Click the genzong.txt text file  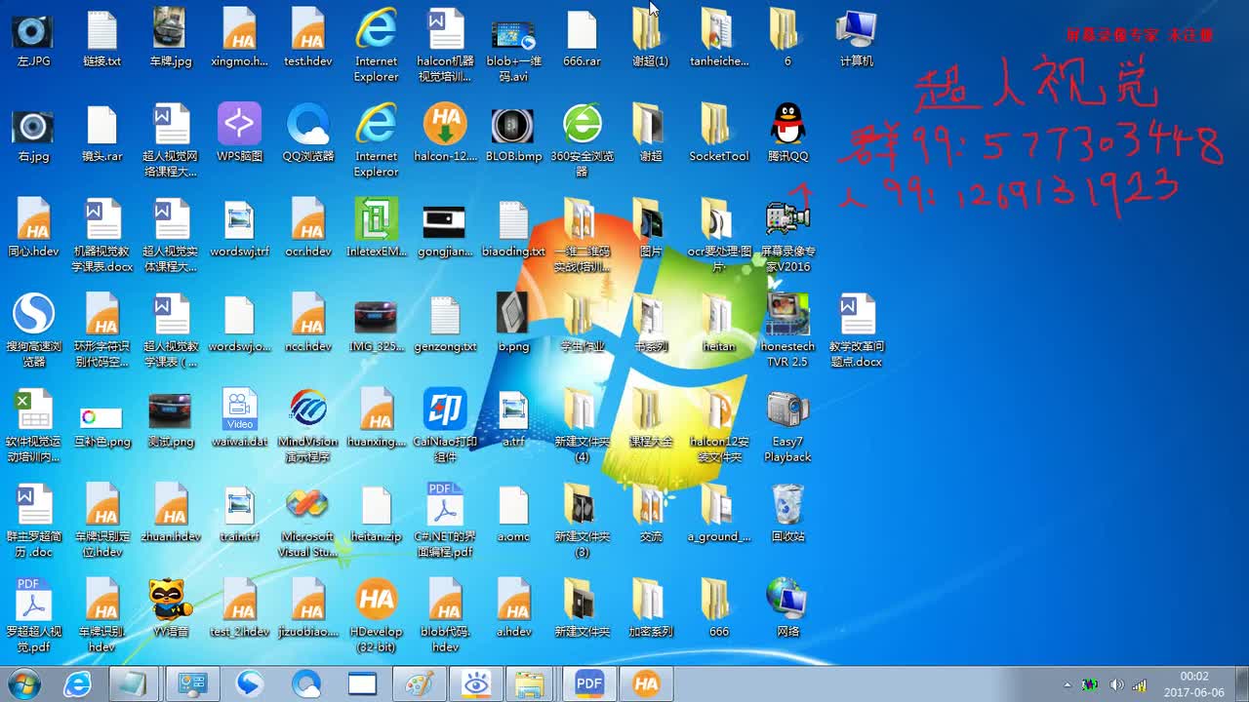click(445, 323)
